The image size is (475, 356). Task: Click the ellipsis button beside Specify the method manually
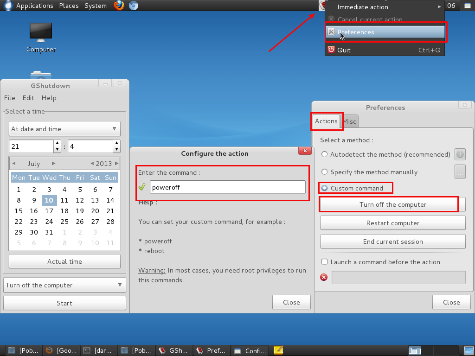pos(460,172)
